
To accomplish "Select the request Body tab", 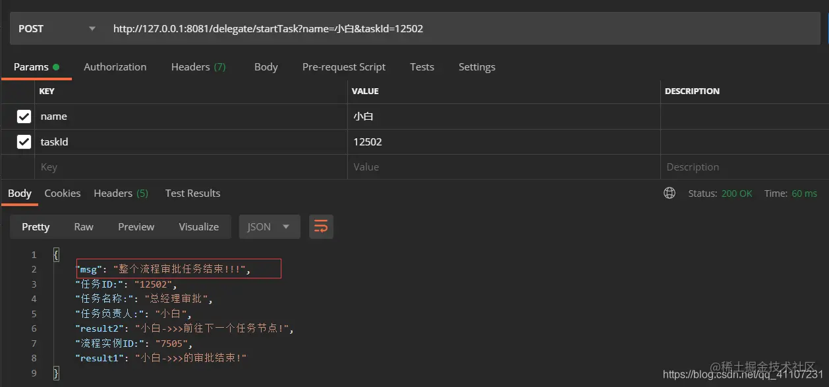I will [266, 66].
